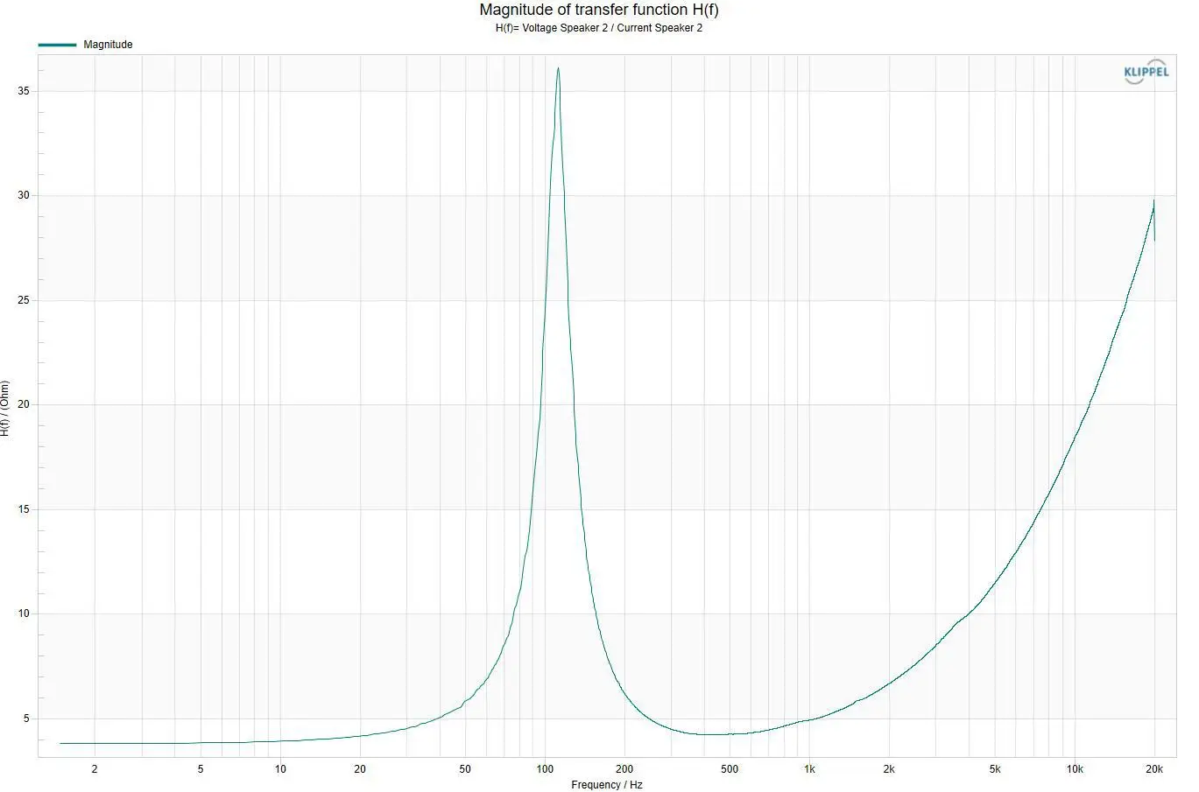Click the 100 tick on frequency axis
This screenshot has height=792, width=1199.
tap(545, 769)
